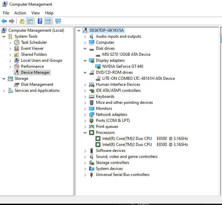Viewport: 222px width, 205px height.
Task: Select the Computer category label
Action: (x=105, y=42)
